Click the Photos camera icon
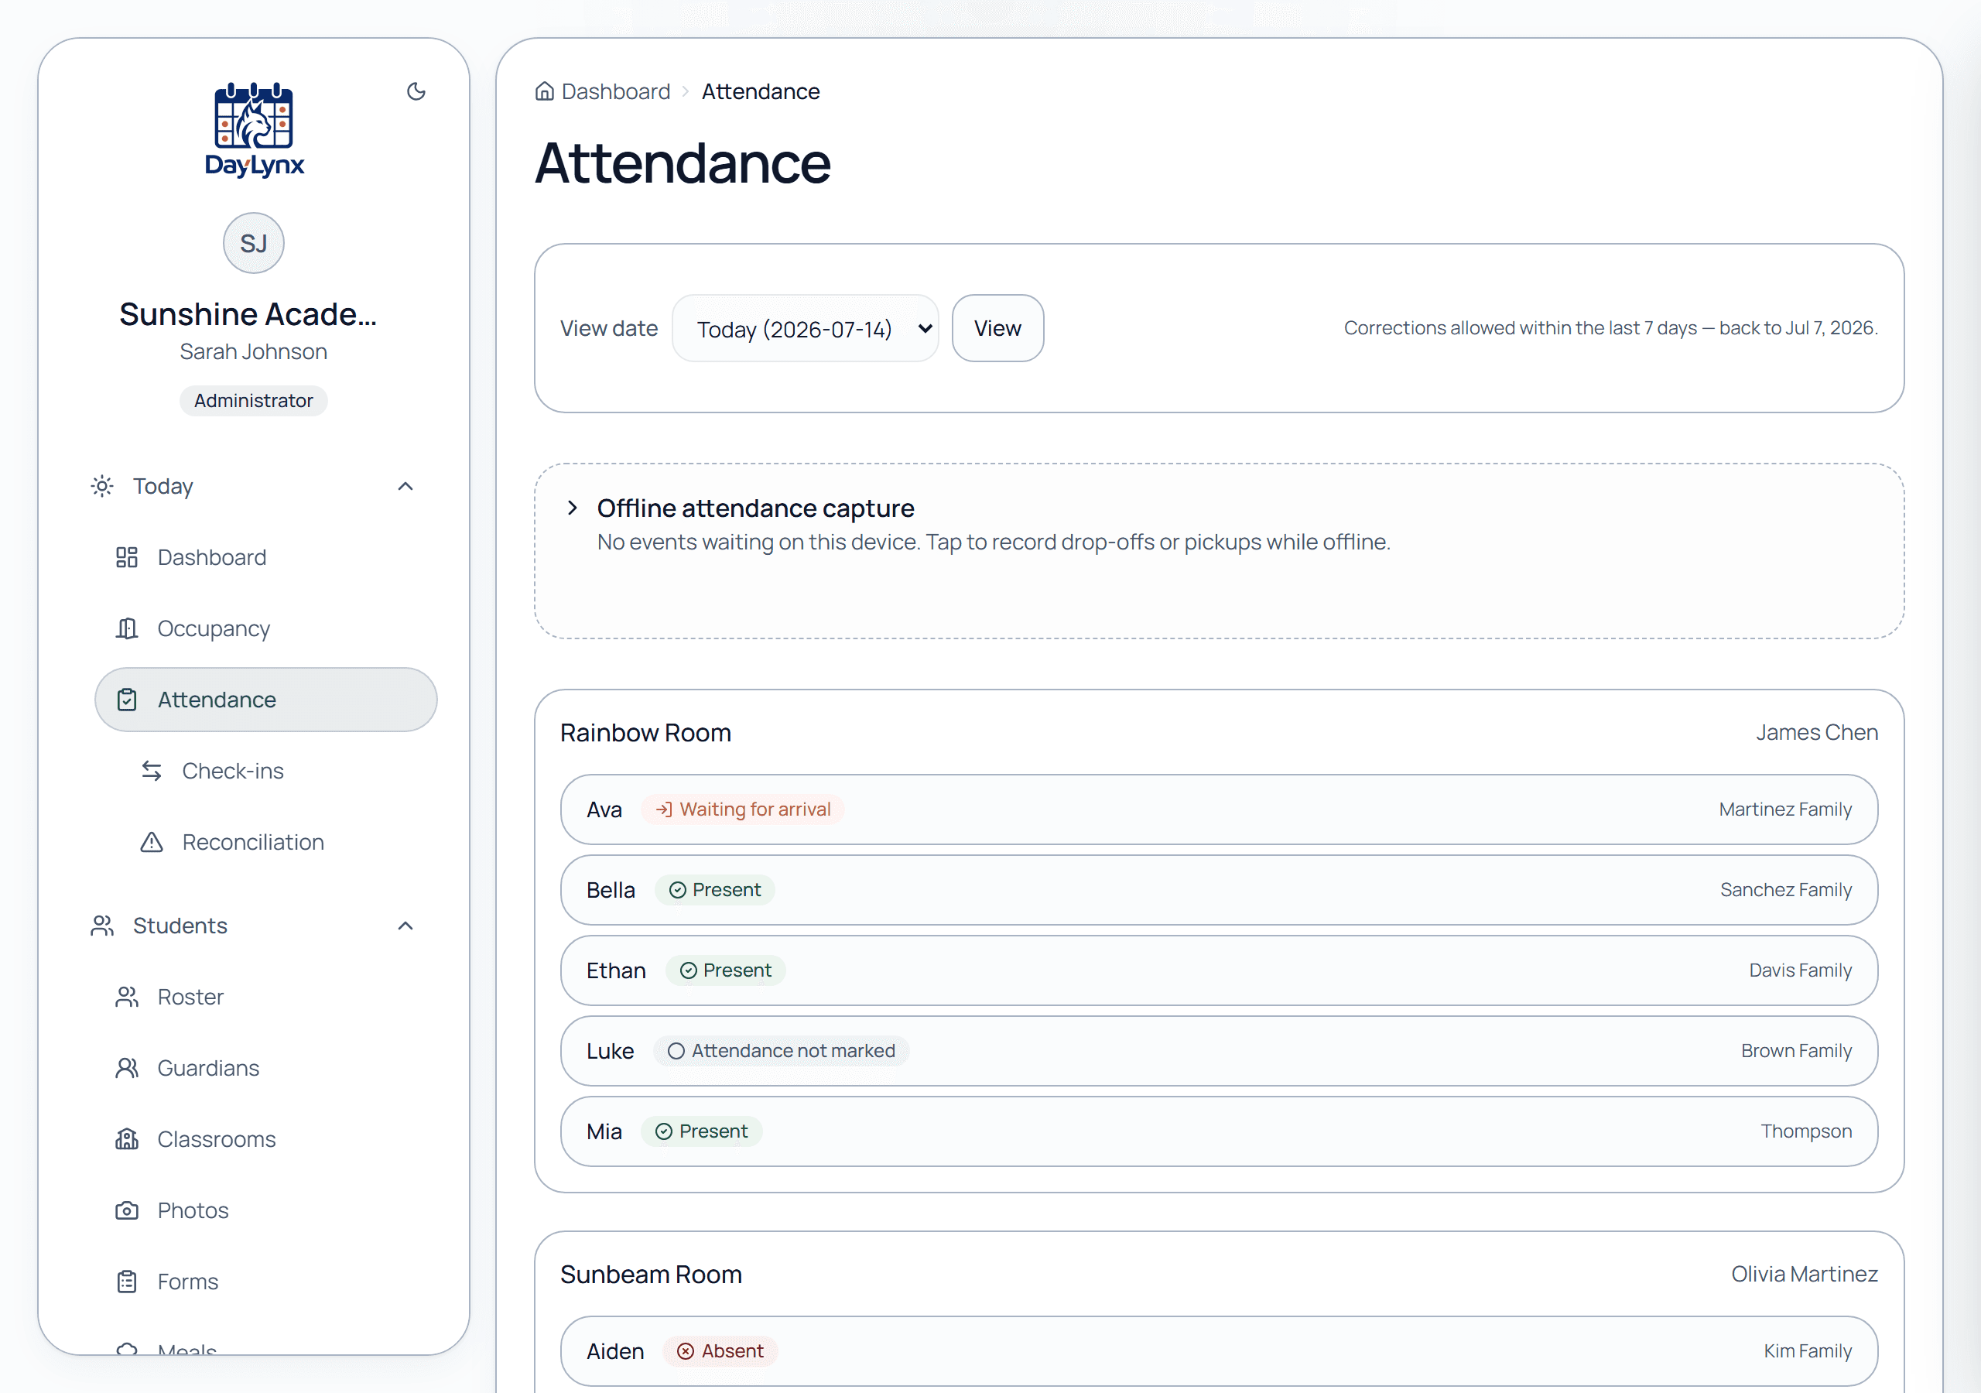This screenshot has height=1393, width=1981. tap(127, 1211)
